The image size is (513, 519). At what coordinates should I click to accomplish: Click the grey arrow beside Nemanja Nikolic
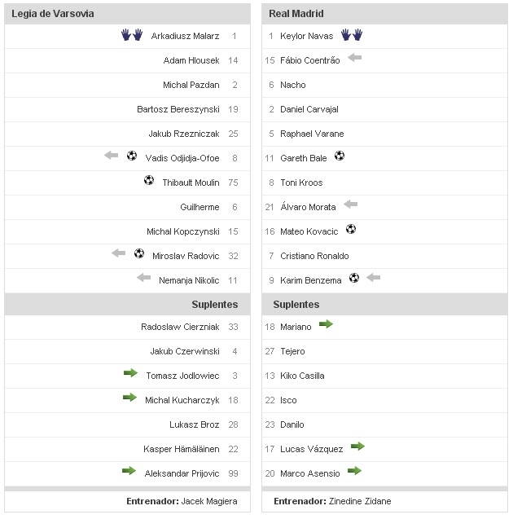pos(144,278)
